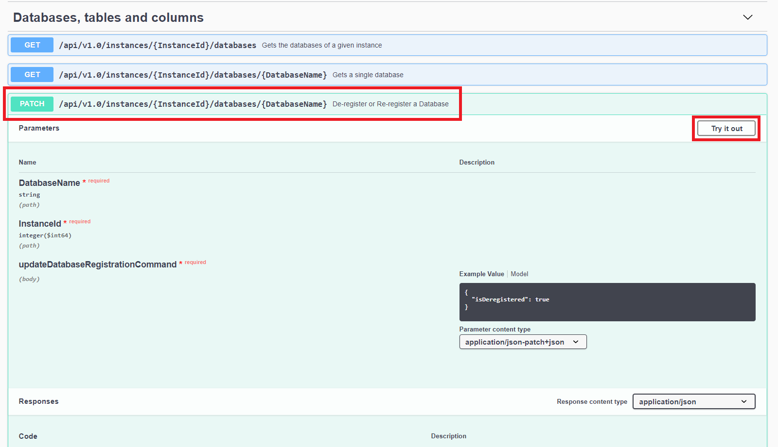Screen dimensions: 778x447
Task: Click the 'Gets the databases of a given instance' text
Action: click(322, 45)
